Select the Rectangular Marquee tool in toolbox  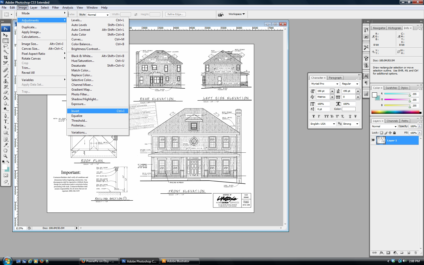tap(6, 41)
